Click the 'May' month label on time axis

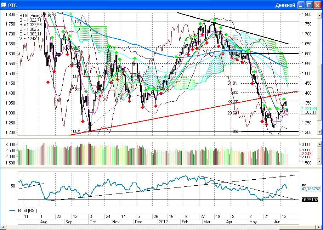pyautogui.click(x=253, y=222)
